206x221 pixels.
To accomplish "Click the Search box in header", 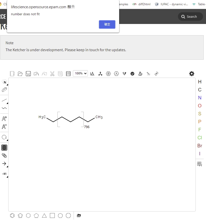I will (x=190, y=16).
